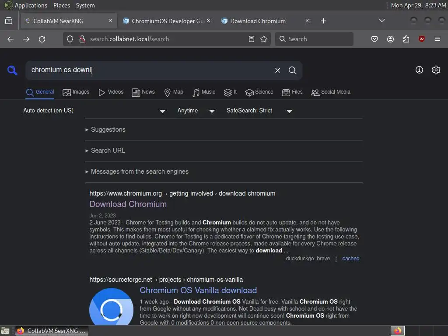
Task: Open the Places menu
Action: click(x=61, y=5)
